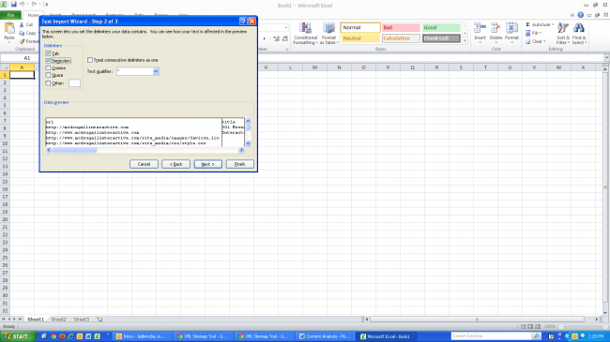Apply the Good cell style swatch

coord(441,27)
